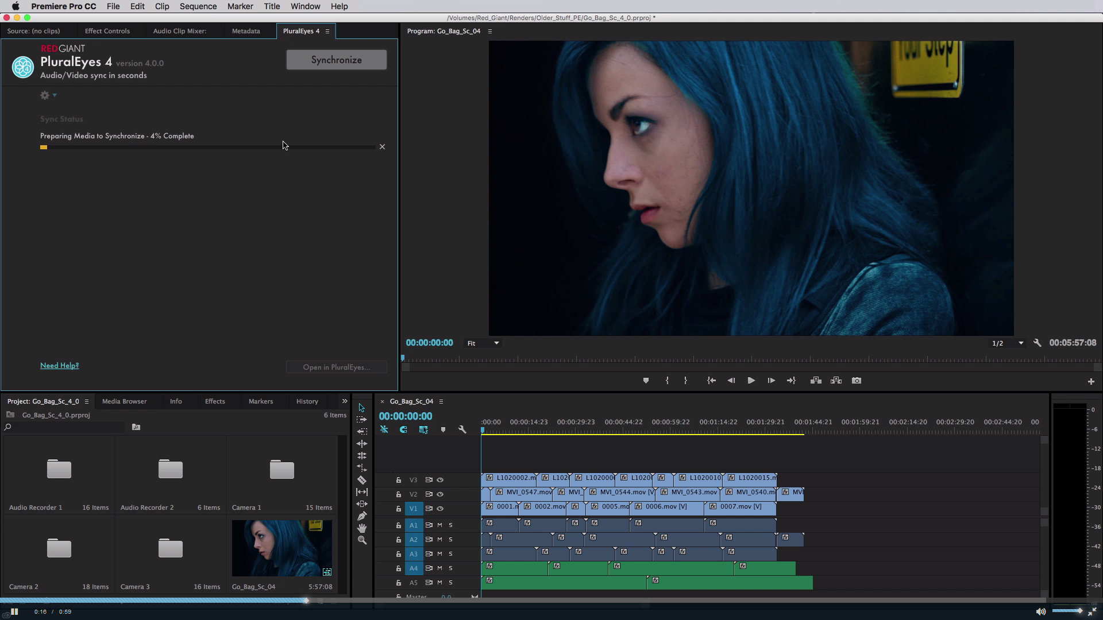Click the Lift button icon
Screen dimensions: 1103x620
coord(816,381)
